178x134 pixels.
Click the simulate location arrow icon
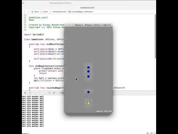point(54,93)
